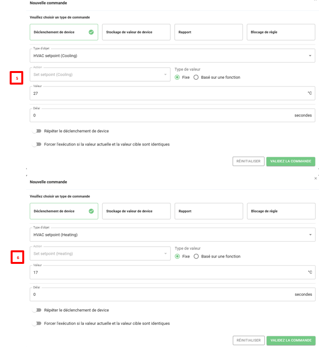Select 'Stockage de valeur de device' in the Cooling form
The width and height of the screenshot is (319, 347).
pyautogui.click(x=136, y=32)
